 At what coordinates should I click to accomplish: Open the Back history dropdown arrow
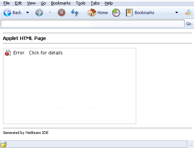click(x=27, y=13)
